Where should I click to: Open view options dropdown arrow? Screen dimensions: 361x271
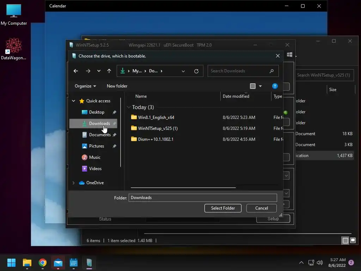pyautogui.click(x=261, y=86)
